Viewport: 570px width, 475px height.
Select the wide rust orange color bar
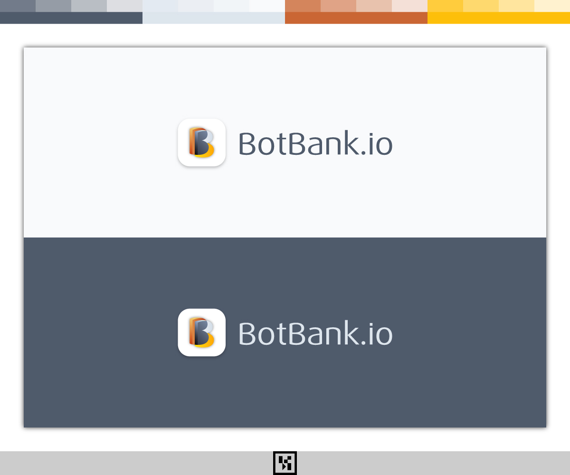[x=356, y=18]
